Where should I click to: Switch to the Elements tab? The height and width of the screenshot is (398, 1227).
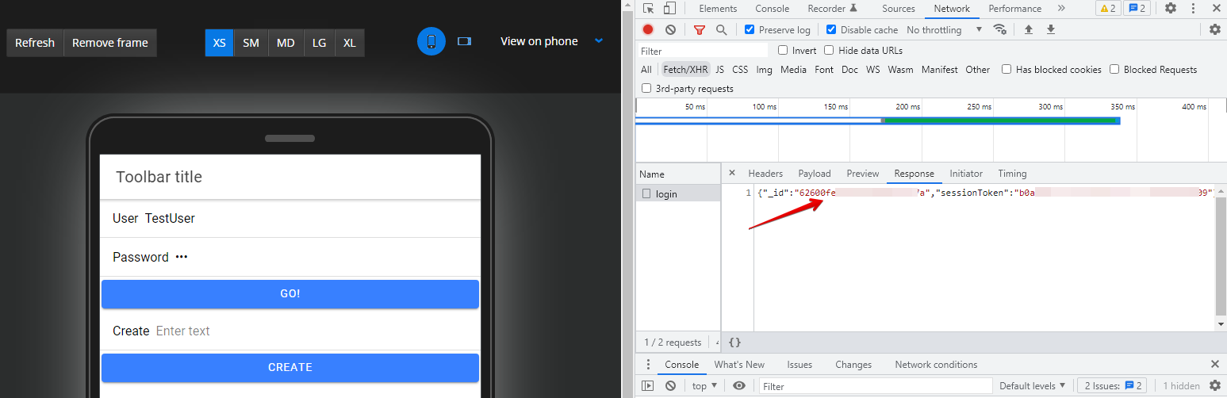tap(718, 9)
